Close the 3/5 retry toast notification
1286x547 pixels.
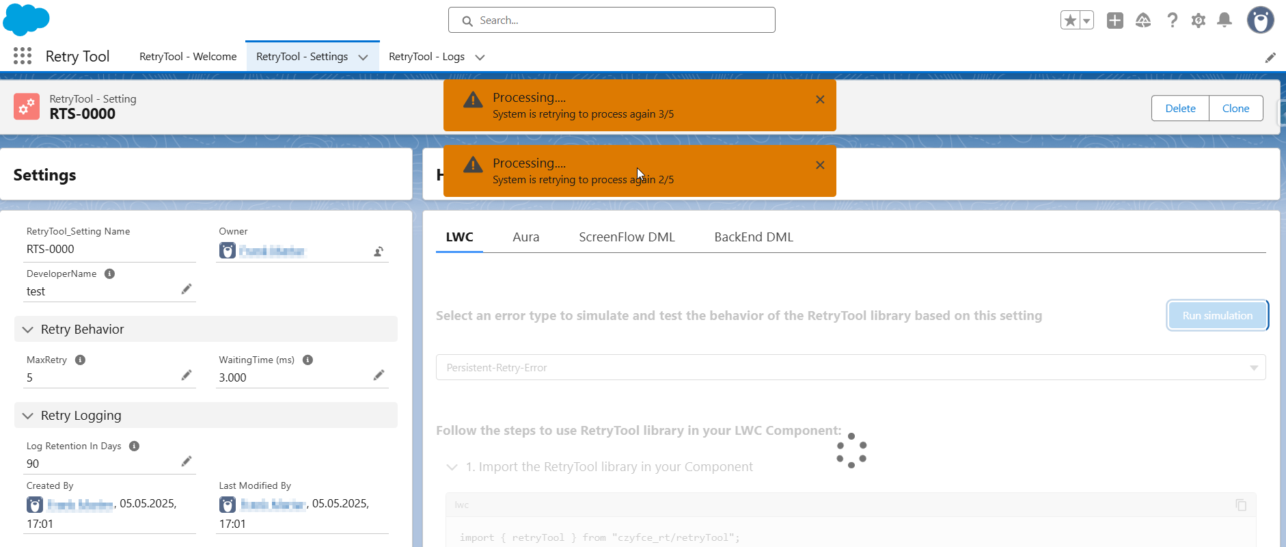point(820,100)
